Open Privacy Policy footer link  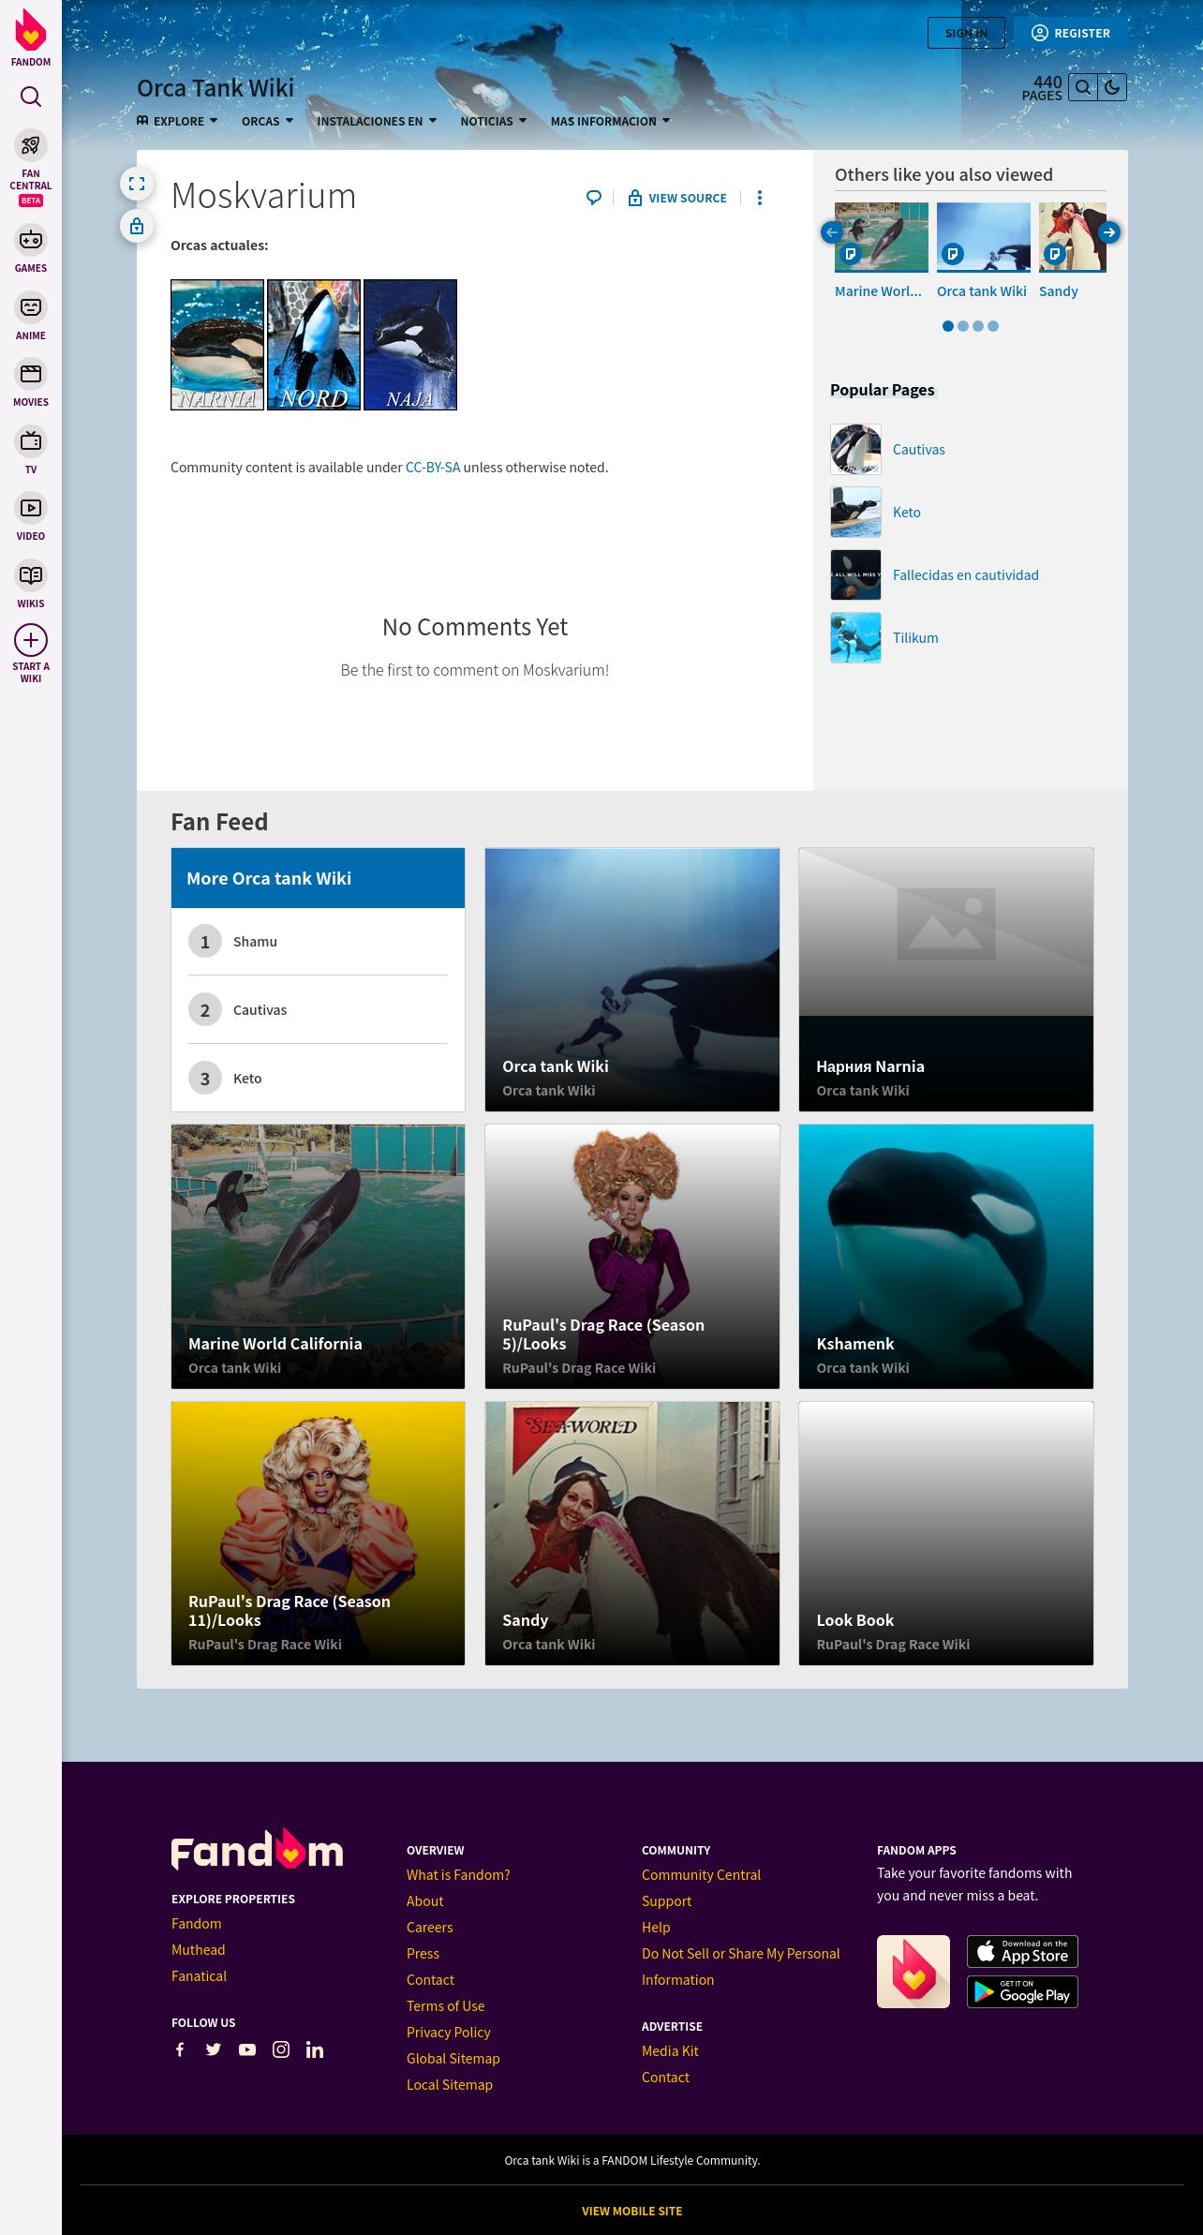[448, 2032]
